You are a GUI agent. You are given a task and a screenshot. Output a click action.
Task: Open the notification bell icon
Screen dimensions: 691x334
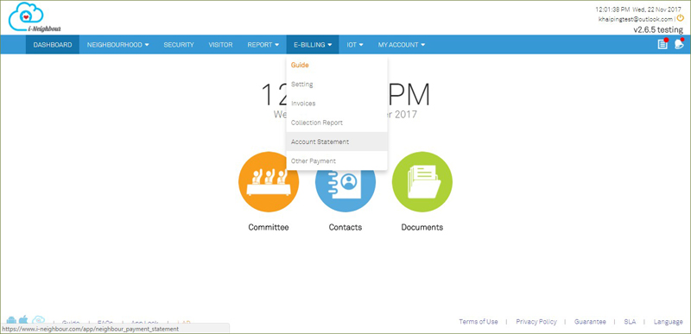[679, 44]
